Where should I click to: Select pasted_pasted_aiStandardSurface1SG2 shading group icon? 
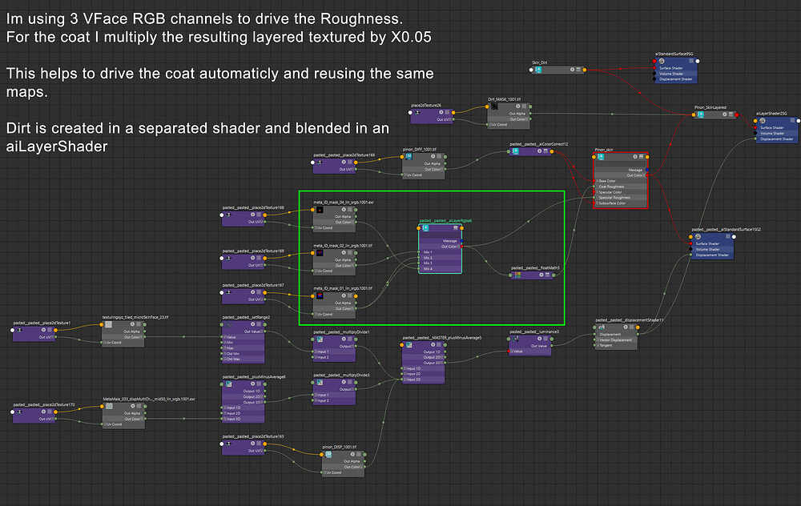click(698, 237)
